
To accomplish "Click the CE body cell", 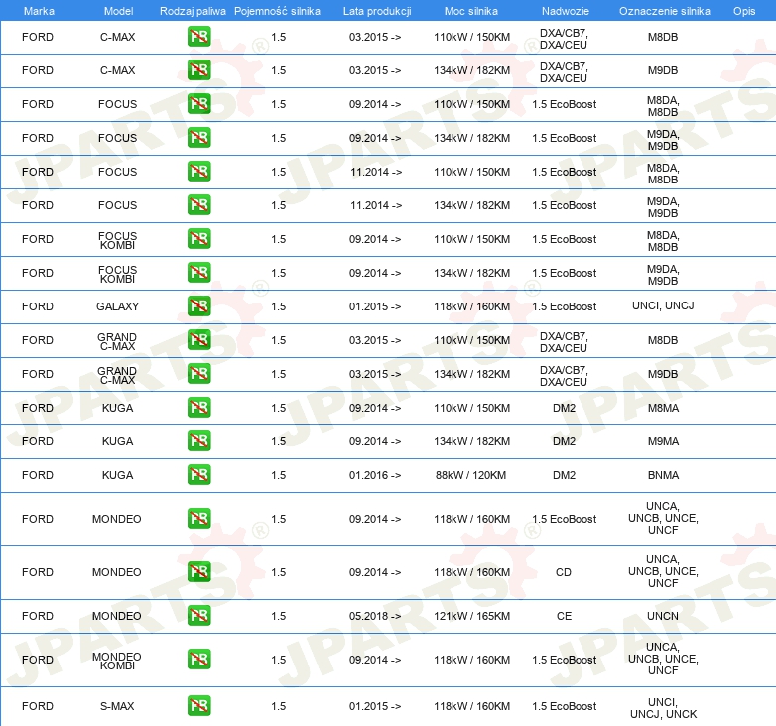I will (564, 616).
